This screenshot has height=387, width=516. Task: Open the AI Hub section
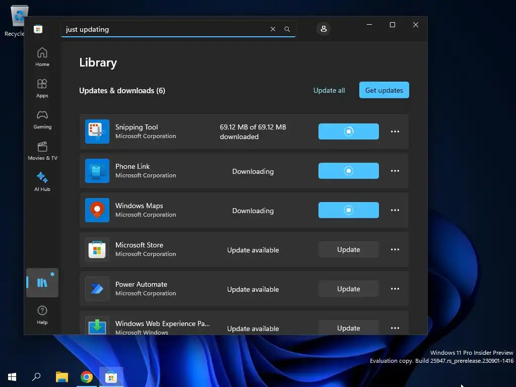pyautogui.click(x=42, y=182)
